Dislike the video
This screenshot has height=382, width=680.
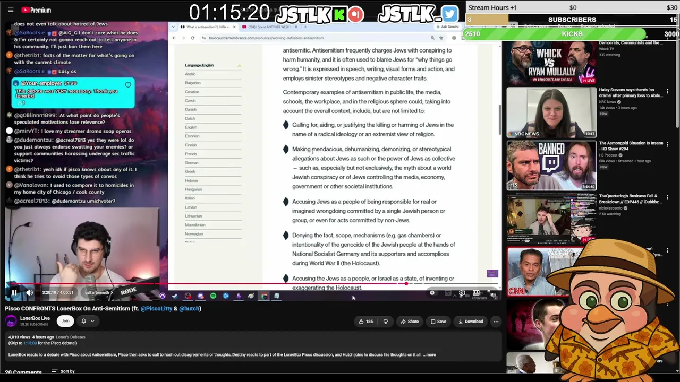[x=386, y=322]
